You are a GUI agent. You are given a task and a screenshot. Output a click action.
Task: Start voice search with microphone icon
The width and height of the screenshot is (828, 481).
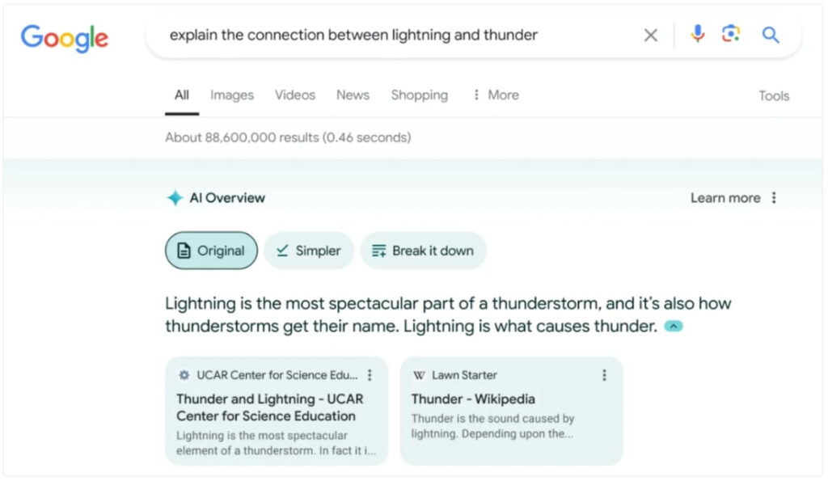click(x=698, y=34)
